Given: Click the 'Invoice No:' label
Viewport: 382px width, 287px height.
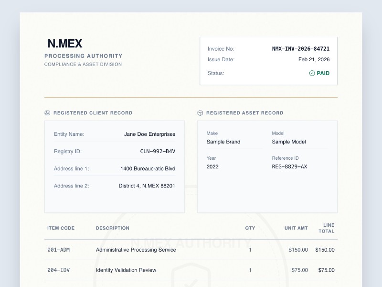Looking at the screenshot, I should coord(221,49).
